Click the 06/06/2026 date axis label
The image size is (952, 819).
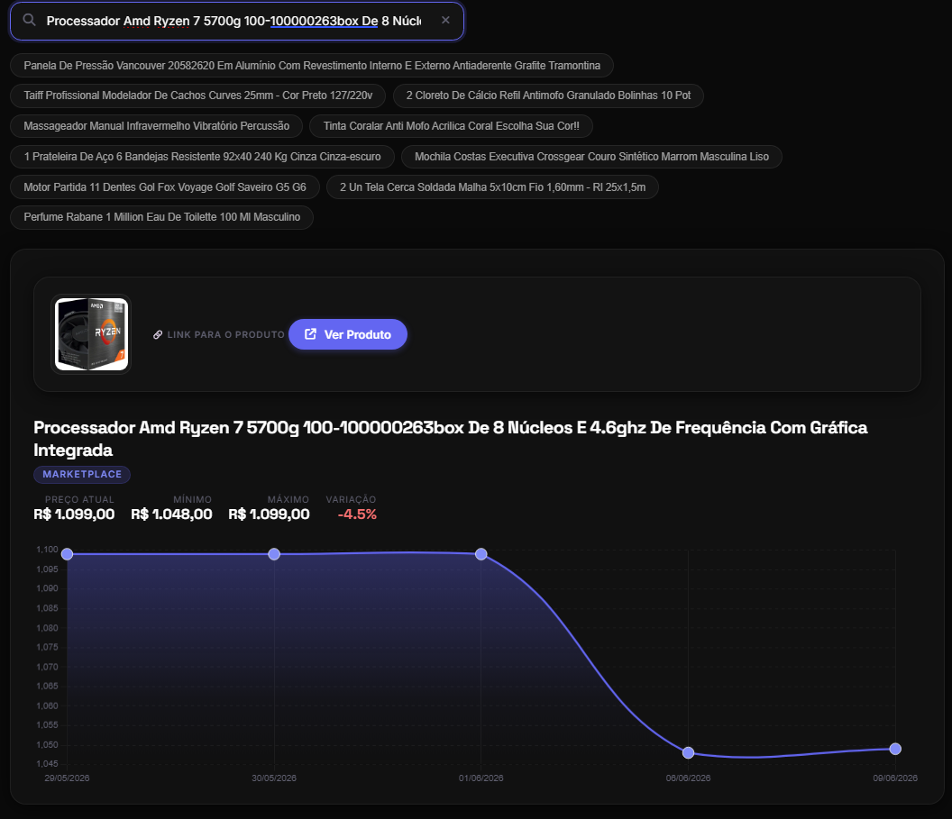pyautogui.click(x=688, y=778)
